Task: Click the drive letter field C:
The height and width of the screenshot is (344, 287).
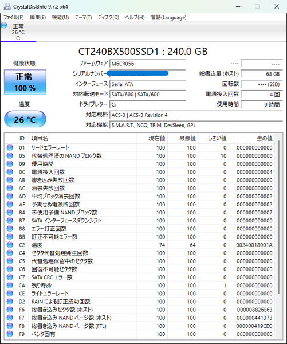Action: 148,105
